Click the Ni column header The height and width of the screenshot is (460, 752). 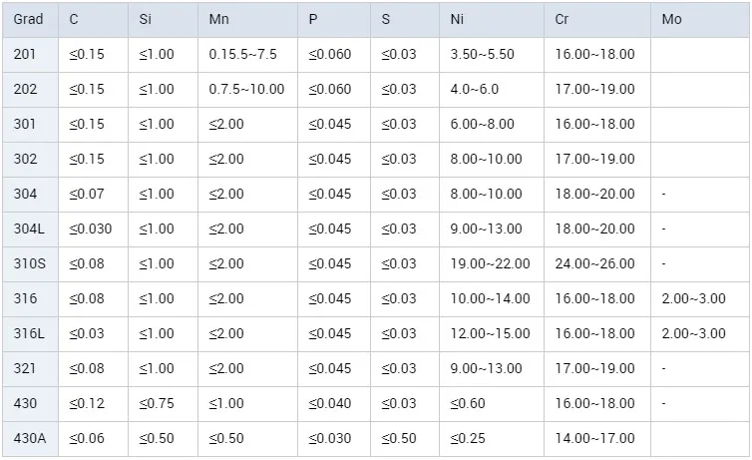[x=458, y=20]
